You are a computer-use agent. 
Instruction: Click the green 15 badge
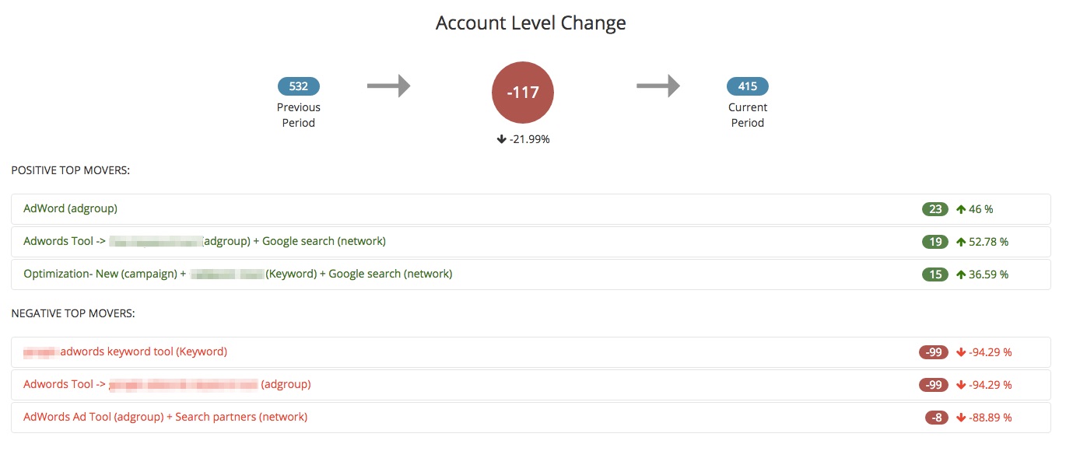[935, 274]
